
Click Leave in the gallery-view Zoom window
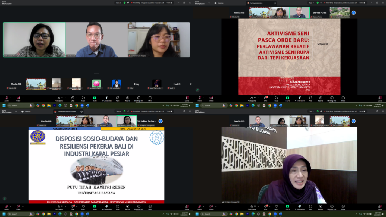tap(187, 99)
